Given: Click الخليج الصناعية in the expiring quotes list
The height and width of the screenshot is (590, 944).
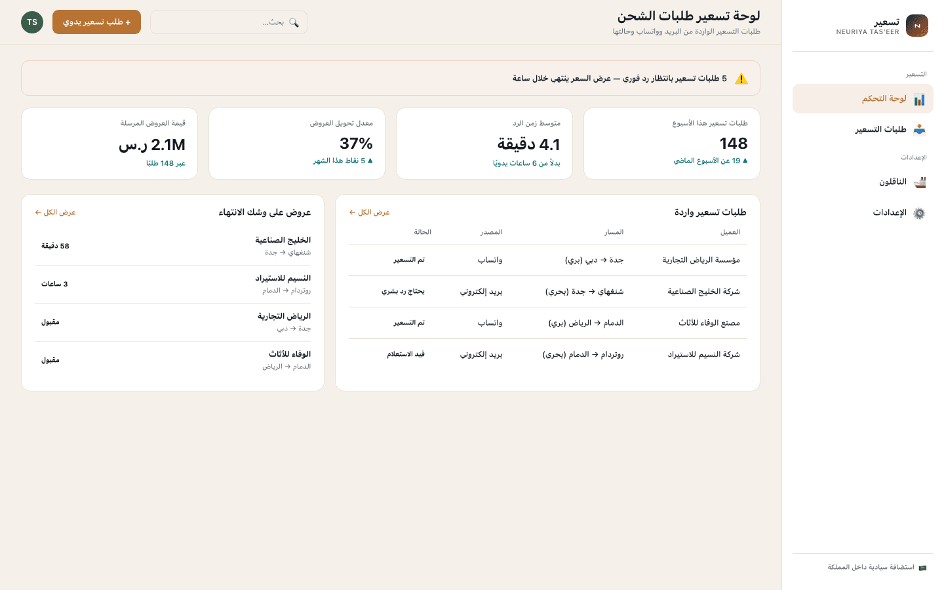Looking at the screenshot, I should coord(283,241).
